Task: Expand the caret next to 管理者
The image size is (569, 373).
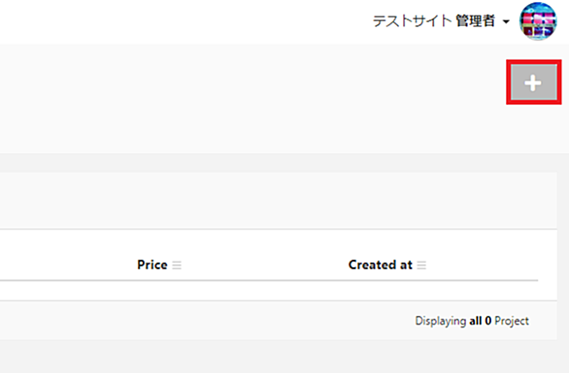Action: [x=506, y=22]
